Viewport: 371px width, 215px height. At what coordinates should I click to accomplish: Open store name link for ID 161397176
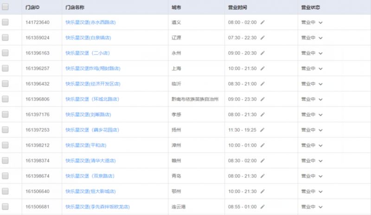88,115
